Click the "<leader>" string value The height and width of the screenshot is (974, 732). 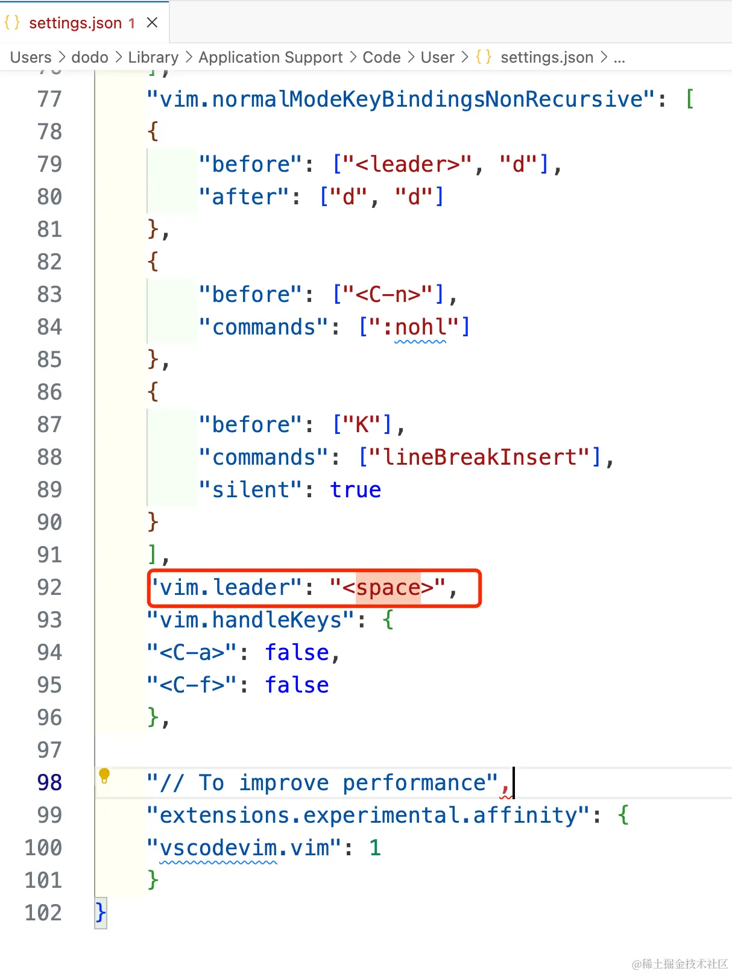tap(408, 164)
